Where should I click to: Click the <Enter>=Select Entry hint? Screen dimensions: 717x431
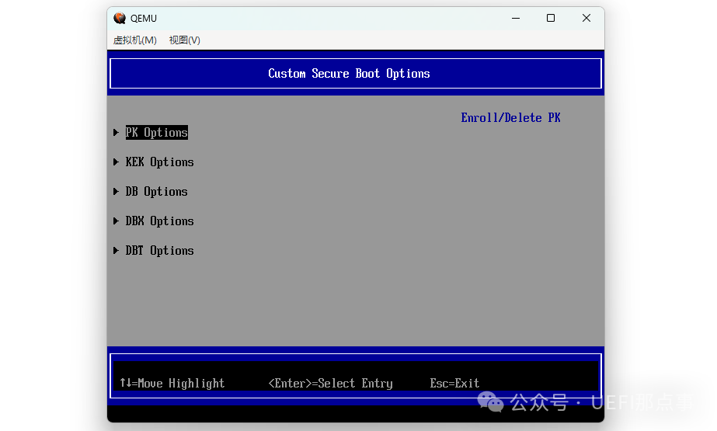click(330, 384)
